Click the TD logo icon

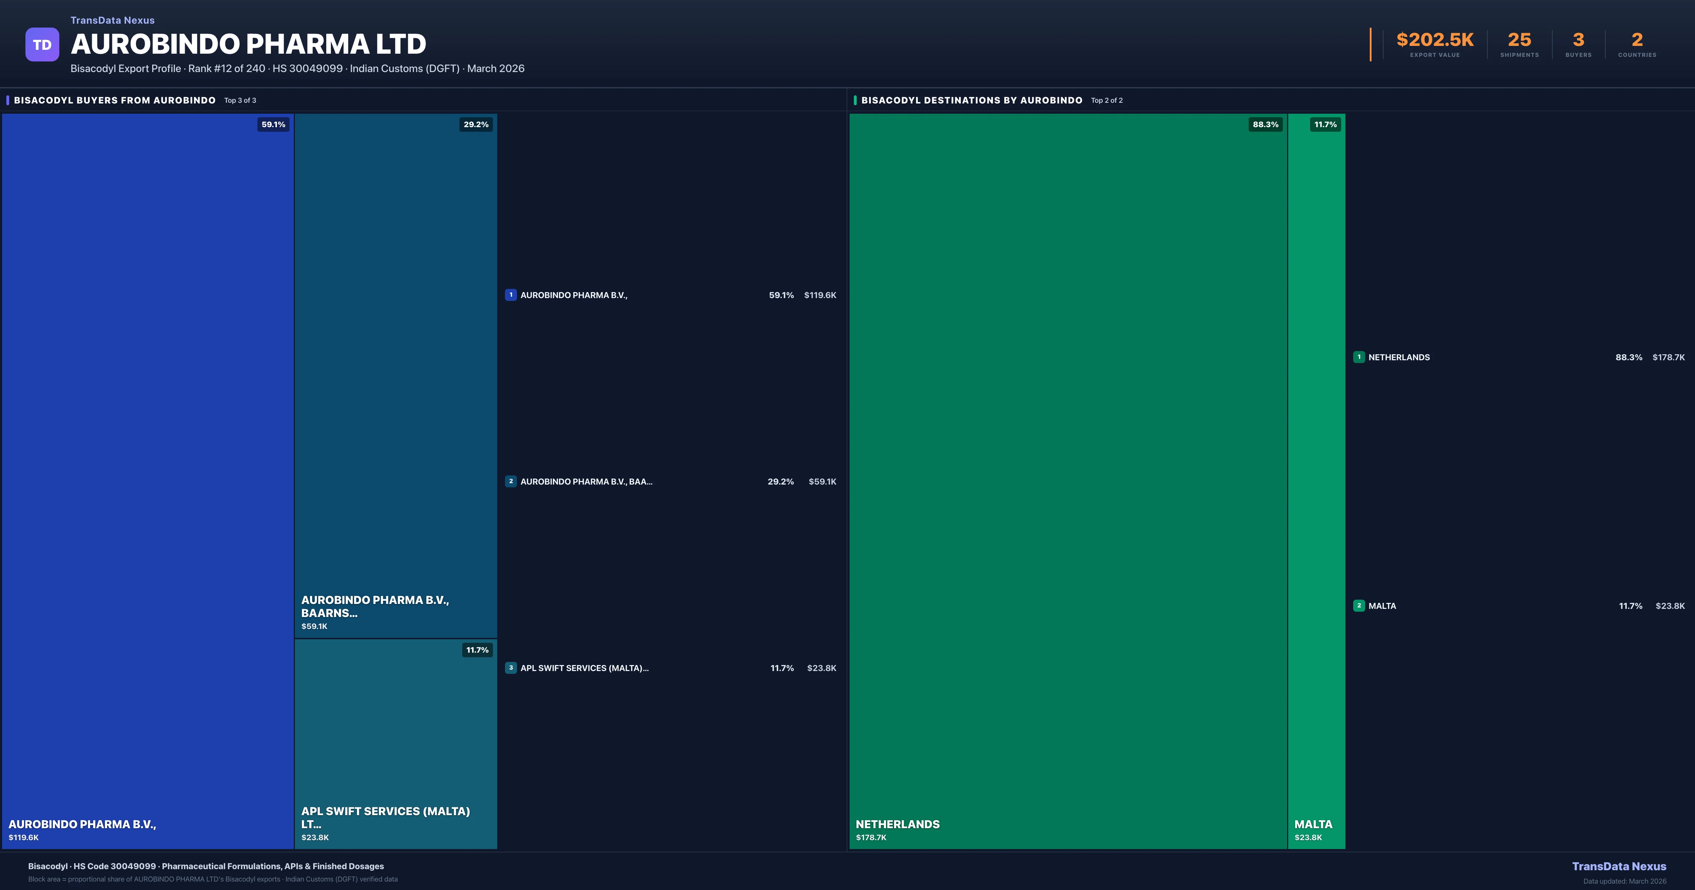click(x=42, y=44)
